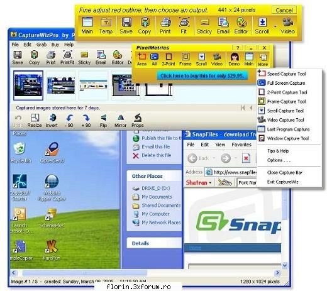The width and height of the screenshot is (327, 291).
Task: Select All capture in PixelMetrics bar
Action: (154, 59)
